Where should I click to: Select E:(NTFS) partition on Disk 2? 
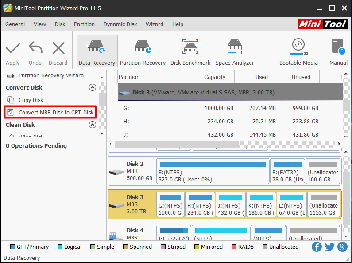213,171
